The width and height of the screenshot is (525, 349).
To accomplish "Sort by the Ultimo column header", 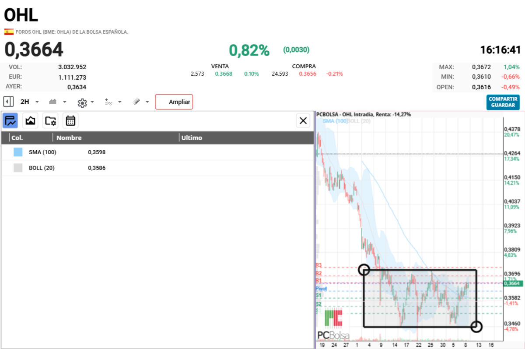I will tap(192, 138).
